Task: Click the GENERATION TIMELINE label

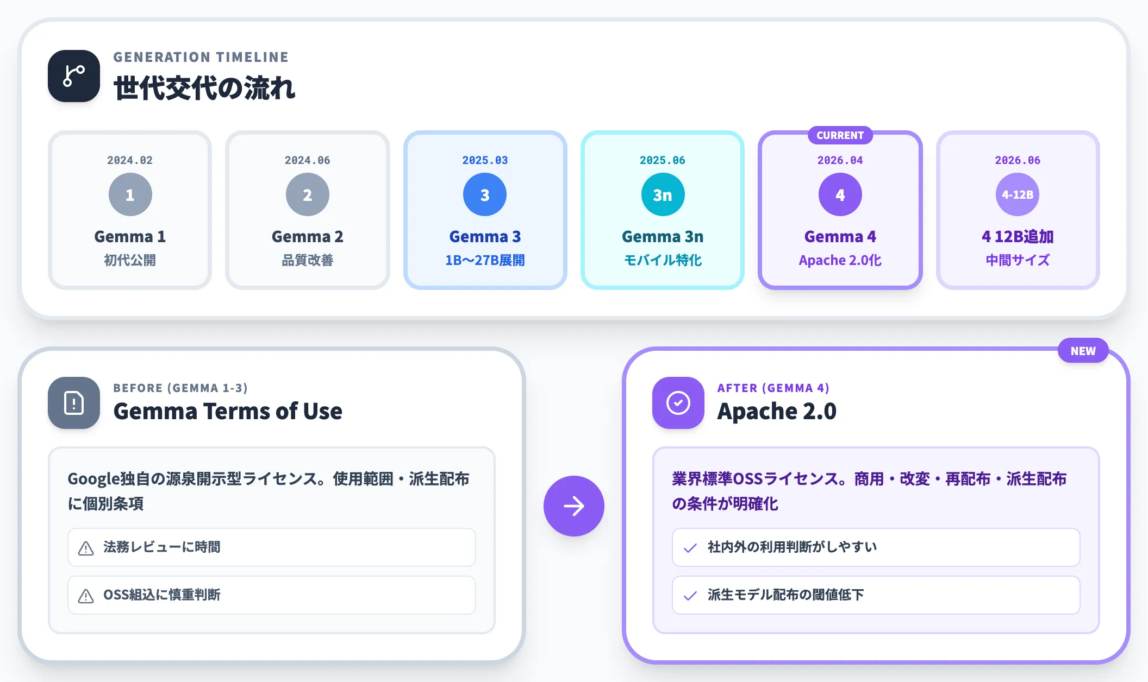Action: (201, 57)
